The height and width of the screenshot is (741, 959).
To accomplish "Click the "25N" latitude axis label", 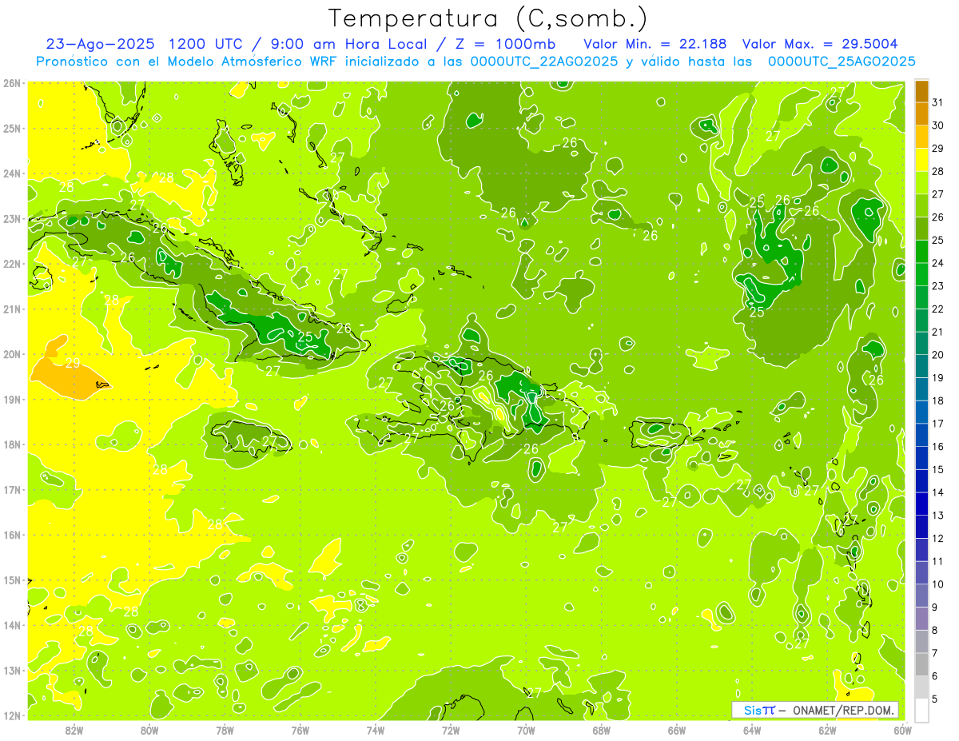I will (x=11, y=128).
